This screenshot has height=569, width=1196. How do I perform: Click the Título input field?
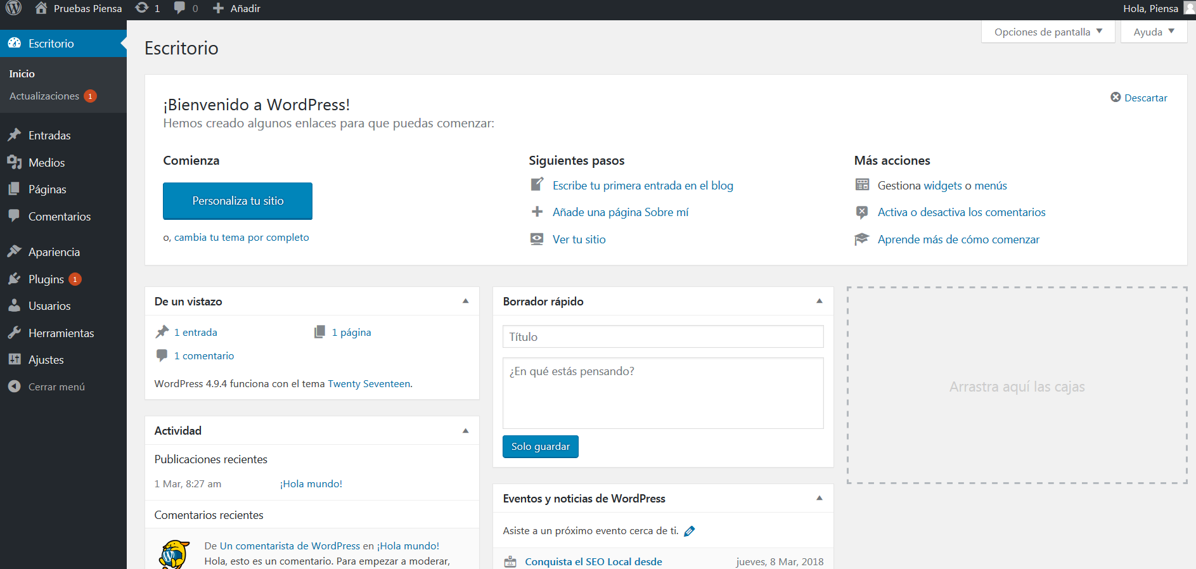[663, 336]
